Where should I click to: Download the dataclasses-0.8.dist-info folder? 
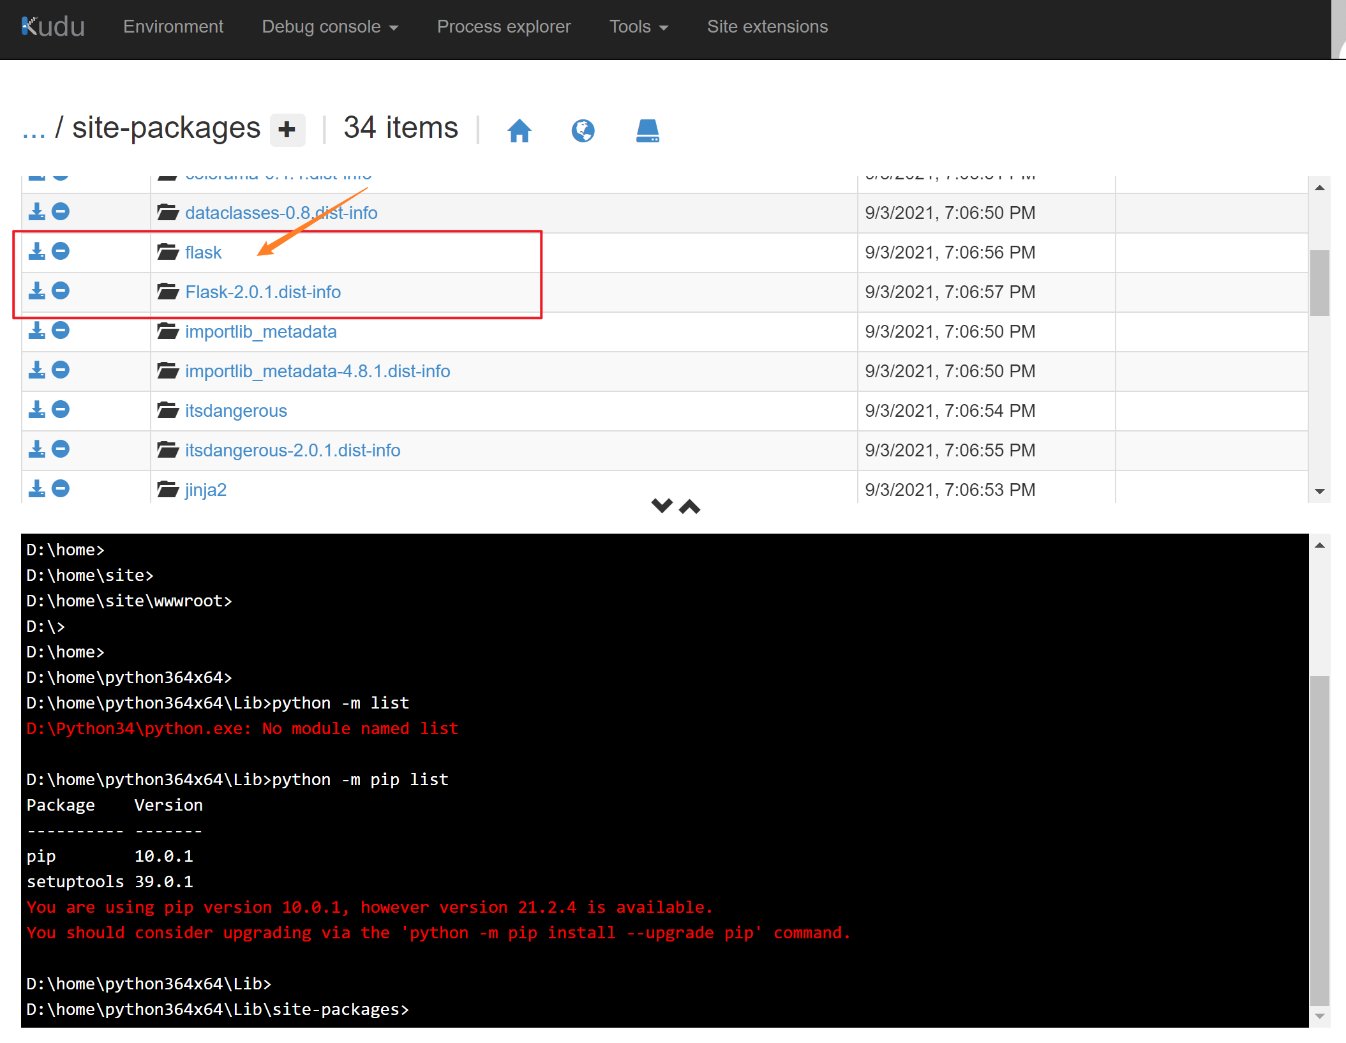click(37, 212)
